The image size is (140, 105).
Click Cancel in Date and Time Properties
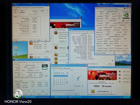coord(76,94)
